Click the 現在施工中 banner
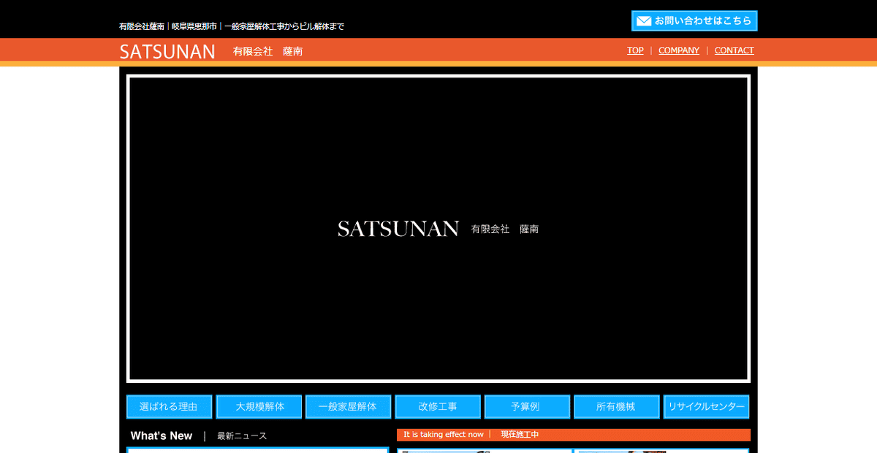Image resolution: width=877 pixels, height=453 pixels. 519,435
